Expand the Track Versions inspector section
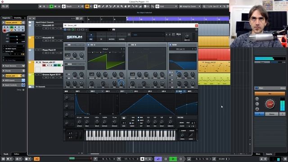Viewport: 288px width, 162px height. [x=13, y=66]
